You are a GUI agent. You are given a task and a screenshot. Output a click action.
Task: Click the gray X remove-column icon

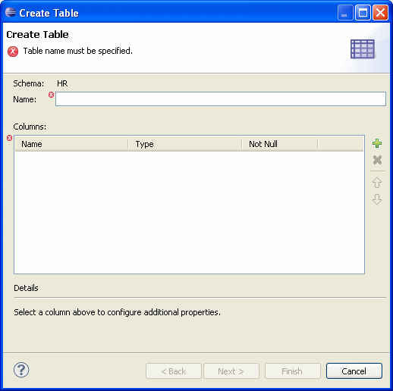377,160
